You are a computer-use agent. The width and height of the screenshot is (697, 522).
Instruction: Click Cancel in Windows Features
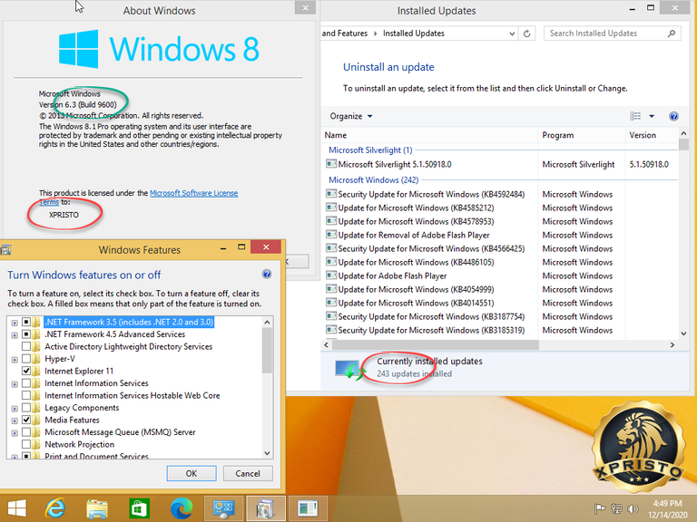click(x=248, y=473)
